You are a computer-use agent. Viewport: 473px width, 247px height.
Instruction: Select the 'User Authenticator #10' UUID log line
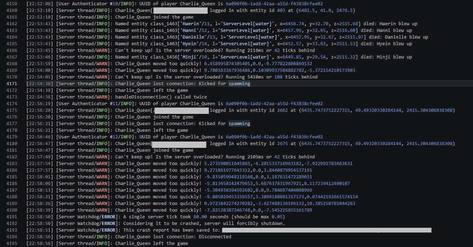[175, 4]
